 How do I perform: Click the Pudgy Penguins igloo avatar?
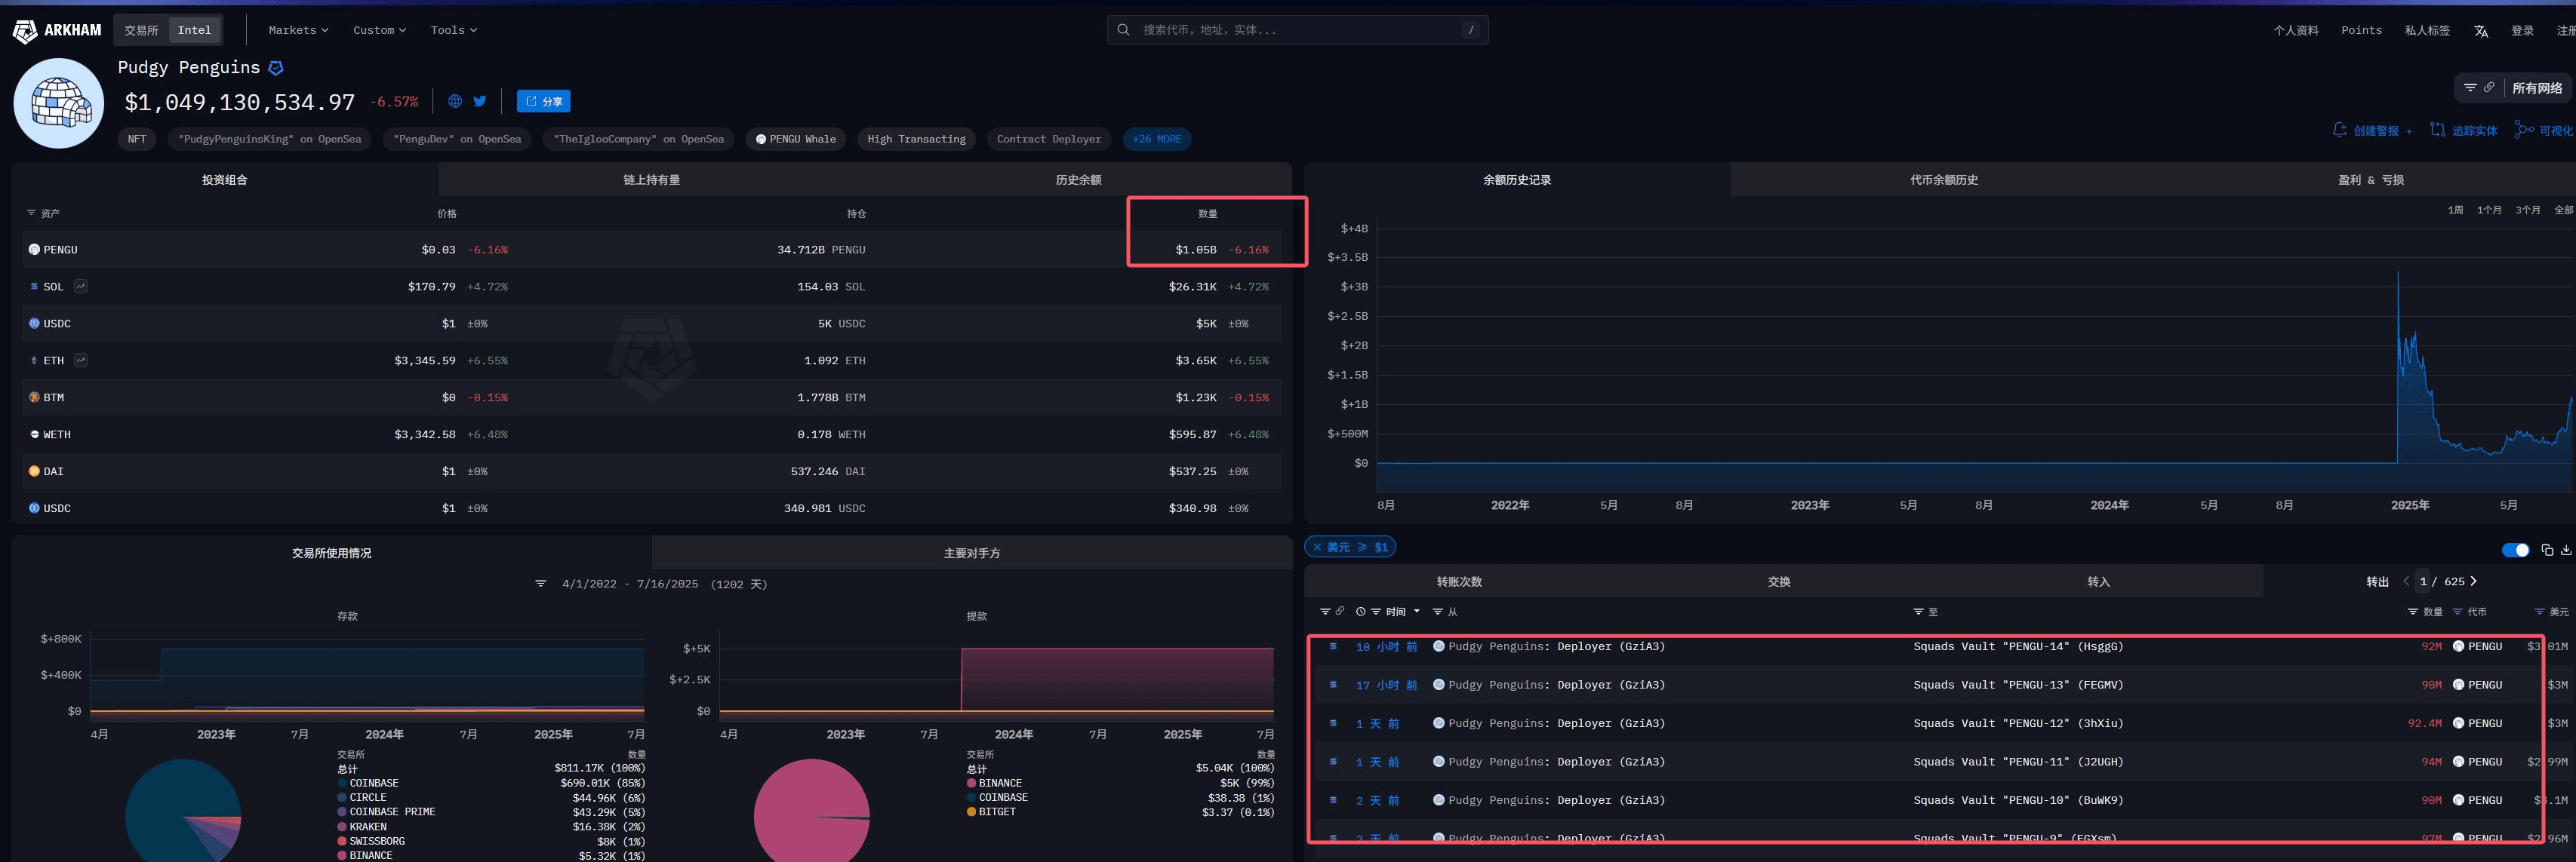[59, 103]
